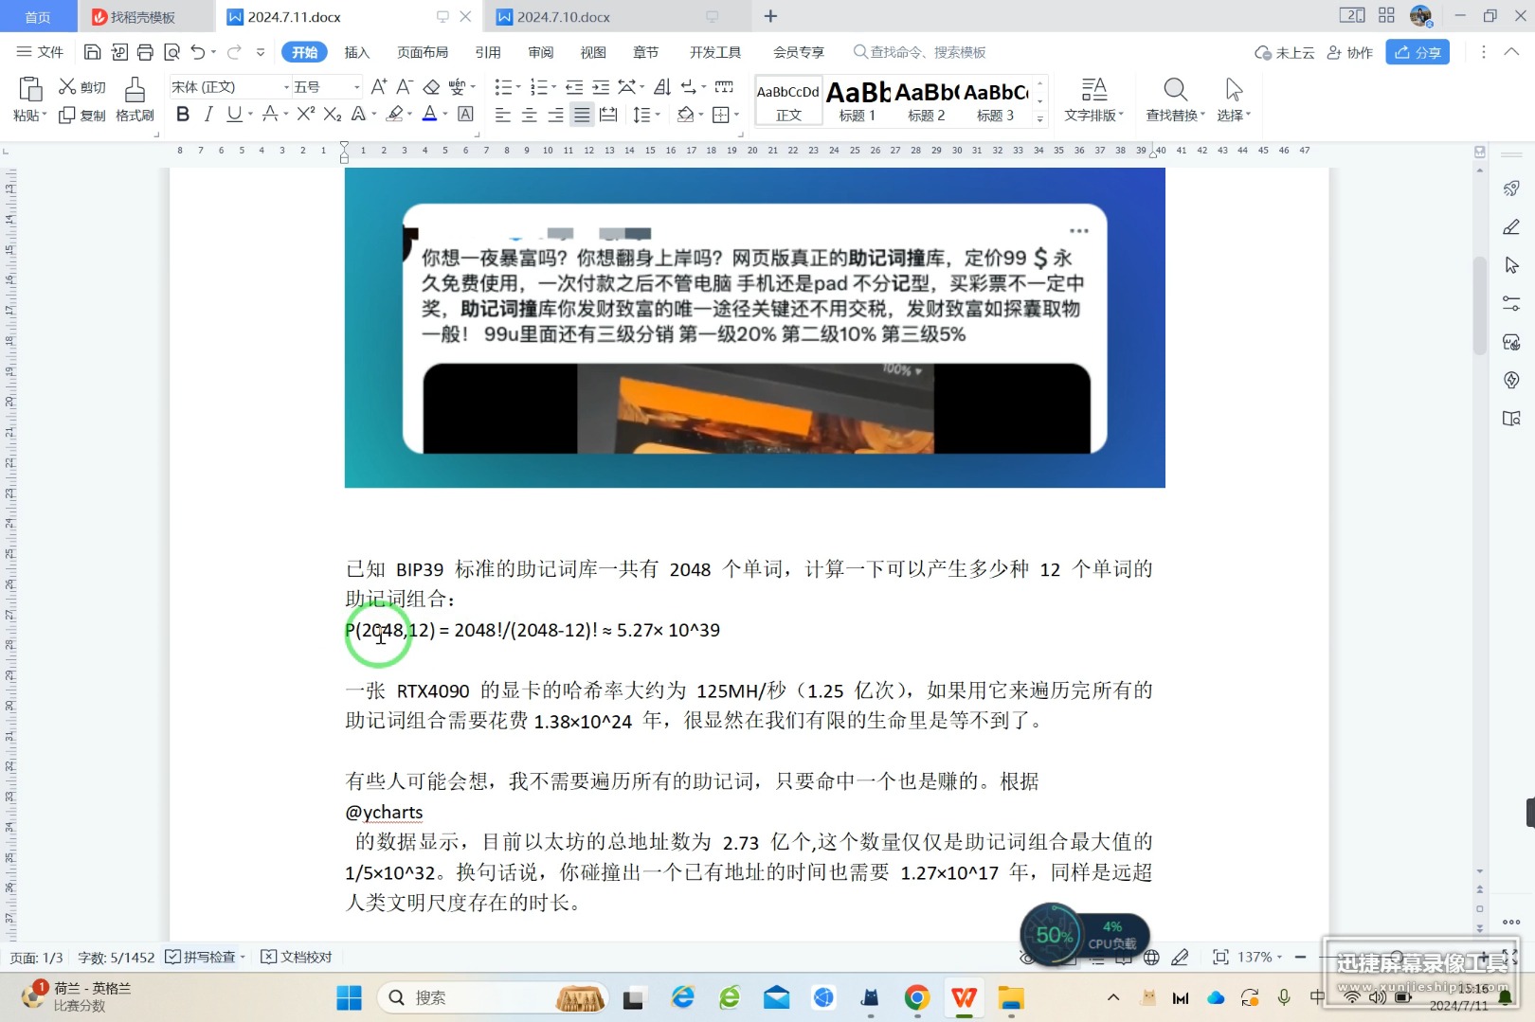The height and width of the screenshot is (1022, 1535).
Task: Click the Save icon in quick toolbar
Action: coord(92,52)
